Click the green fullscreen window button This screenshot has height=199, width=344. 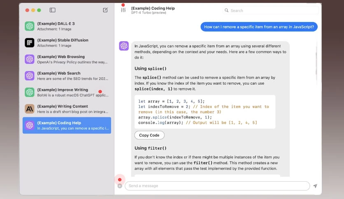(x=39, y=10)
